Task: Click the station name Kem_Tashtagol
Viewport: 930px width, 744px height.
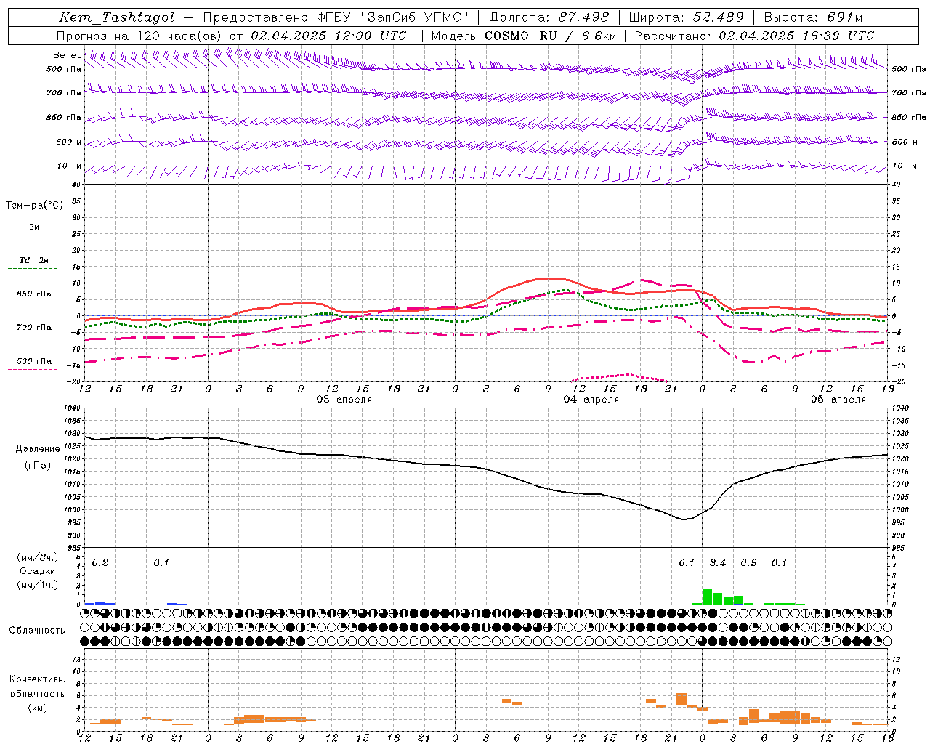Action: tap(116, 17)
